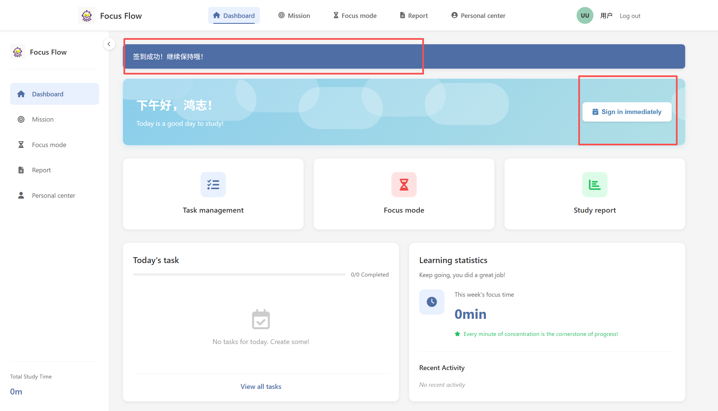
Task: Click the green Study report chart icon
Action: point(594,185)
